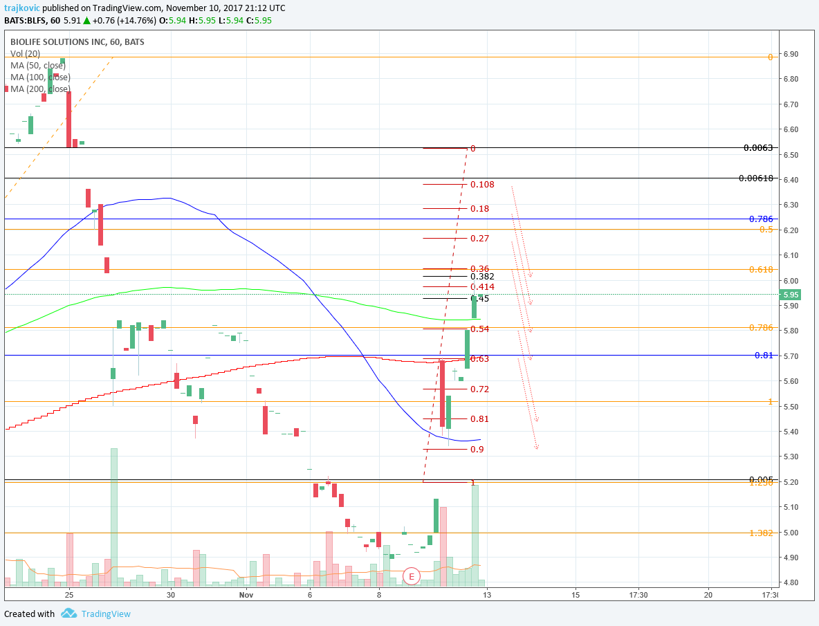Click the orange 1.382 extension label
Screen dimensions: 819x626
761,533
